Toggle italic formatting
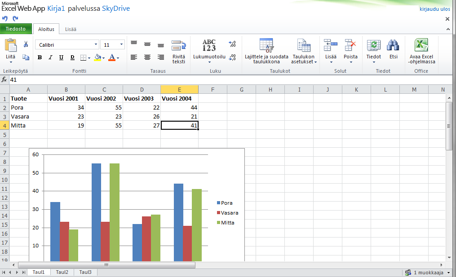The height and width of the screenshot is (277, 456). click(50, 57)
